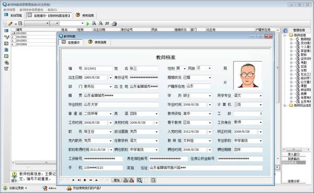
Task: Add a record with the plus navigator button
Action: 85,180
